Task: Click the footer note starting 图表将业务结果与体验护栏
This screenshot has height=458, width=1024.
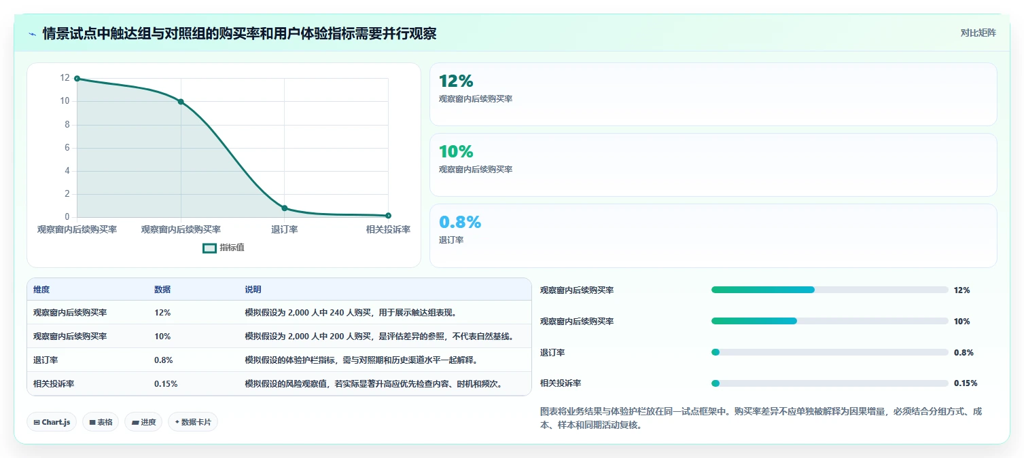Action: (x=761, y=418)
